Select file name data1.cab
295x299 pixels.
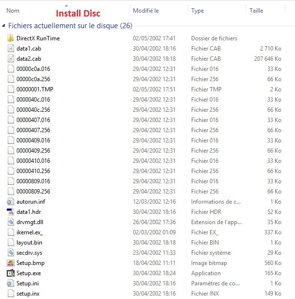point(29,49)
